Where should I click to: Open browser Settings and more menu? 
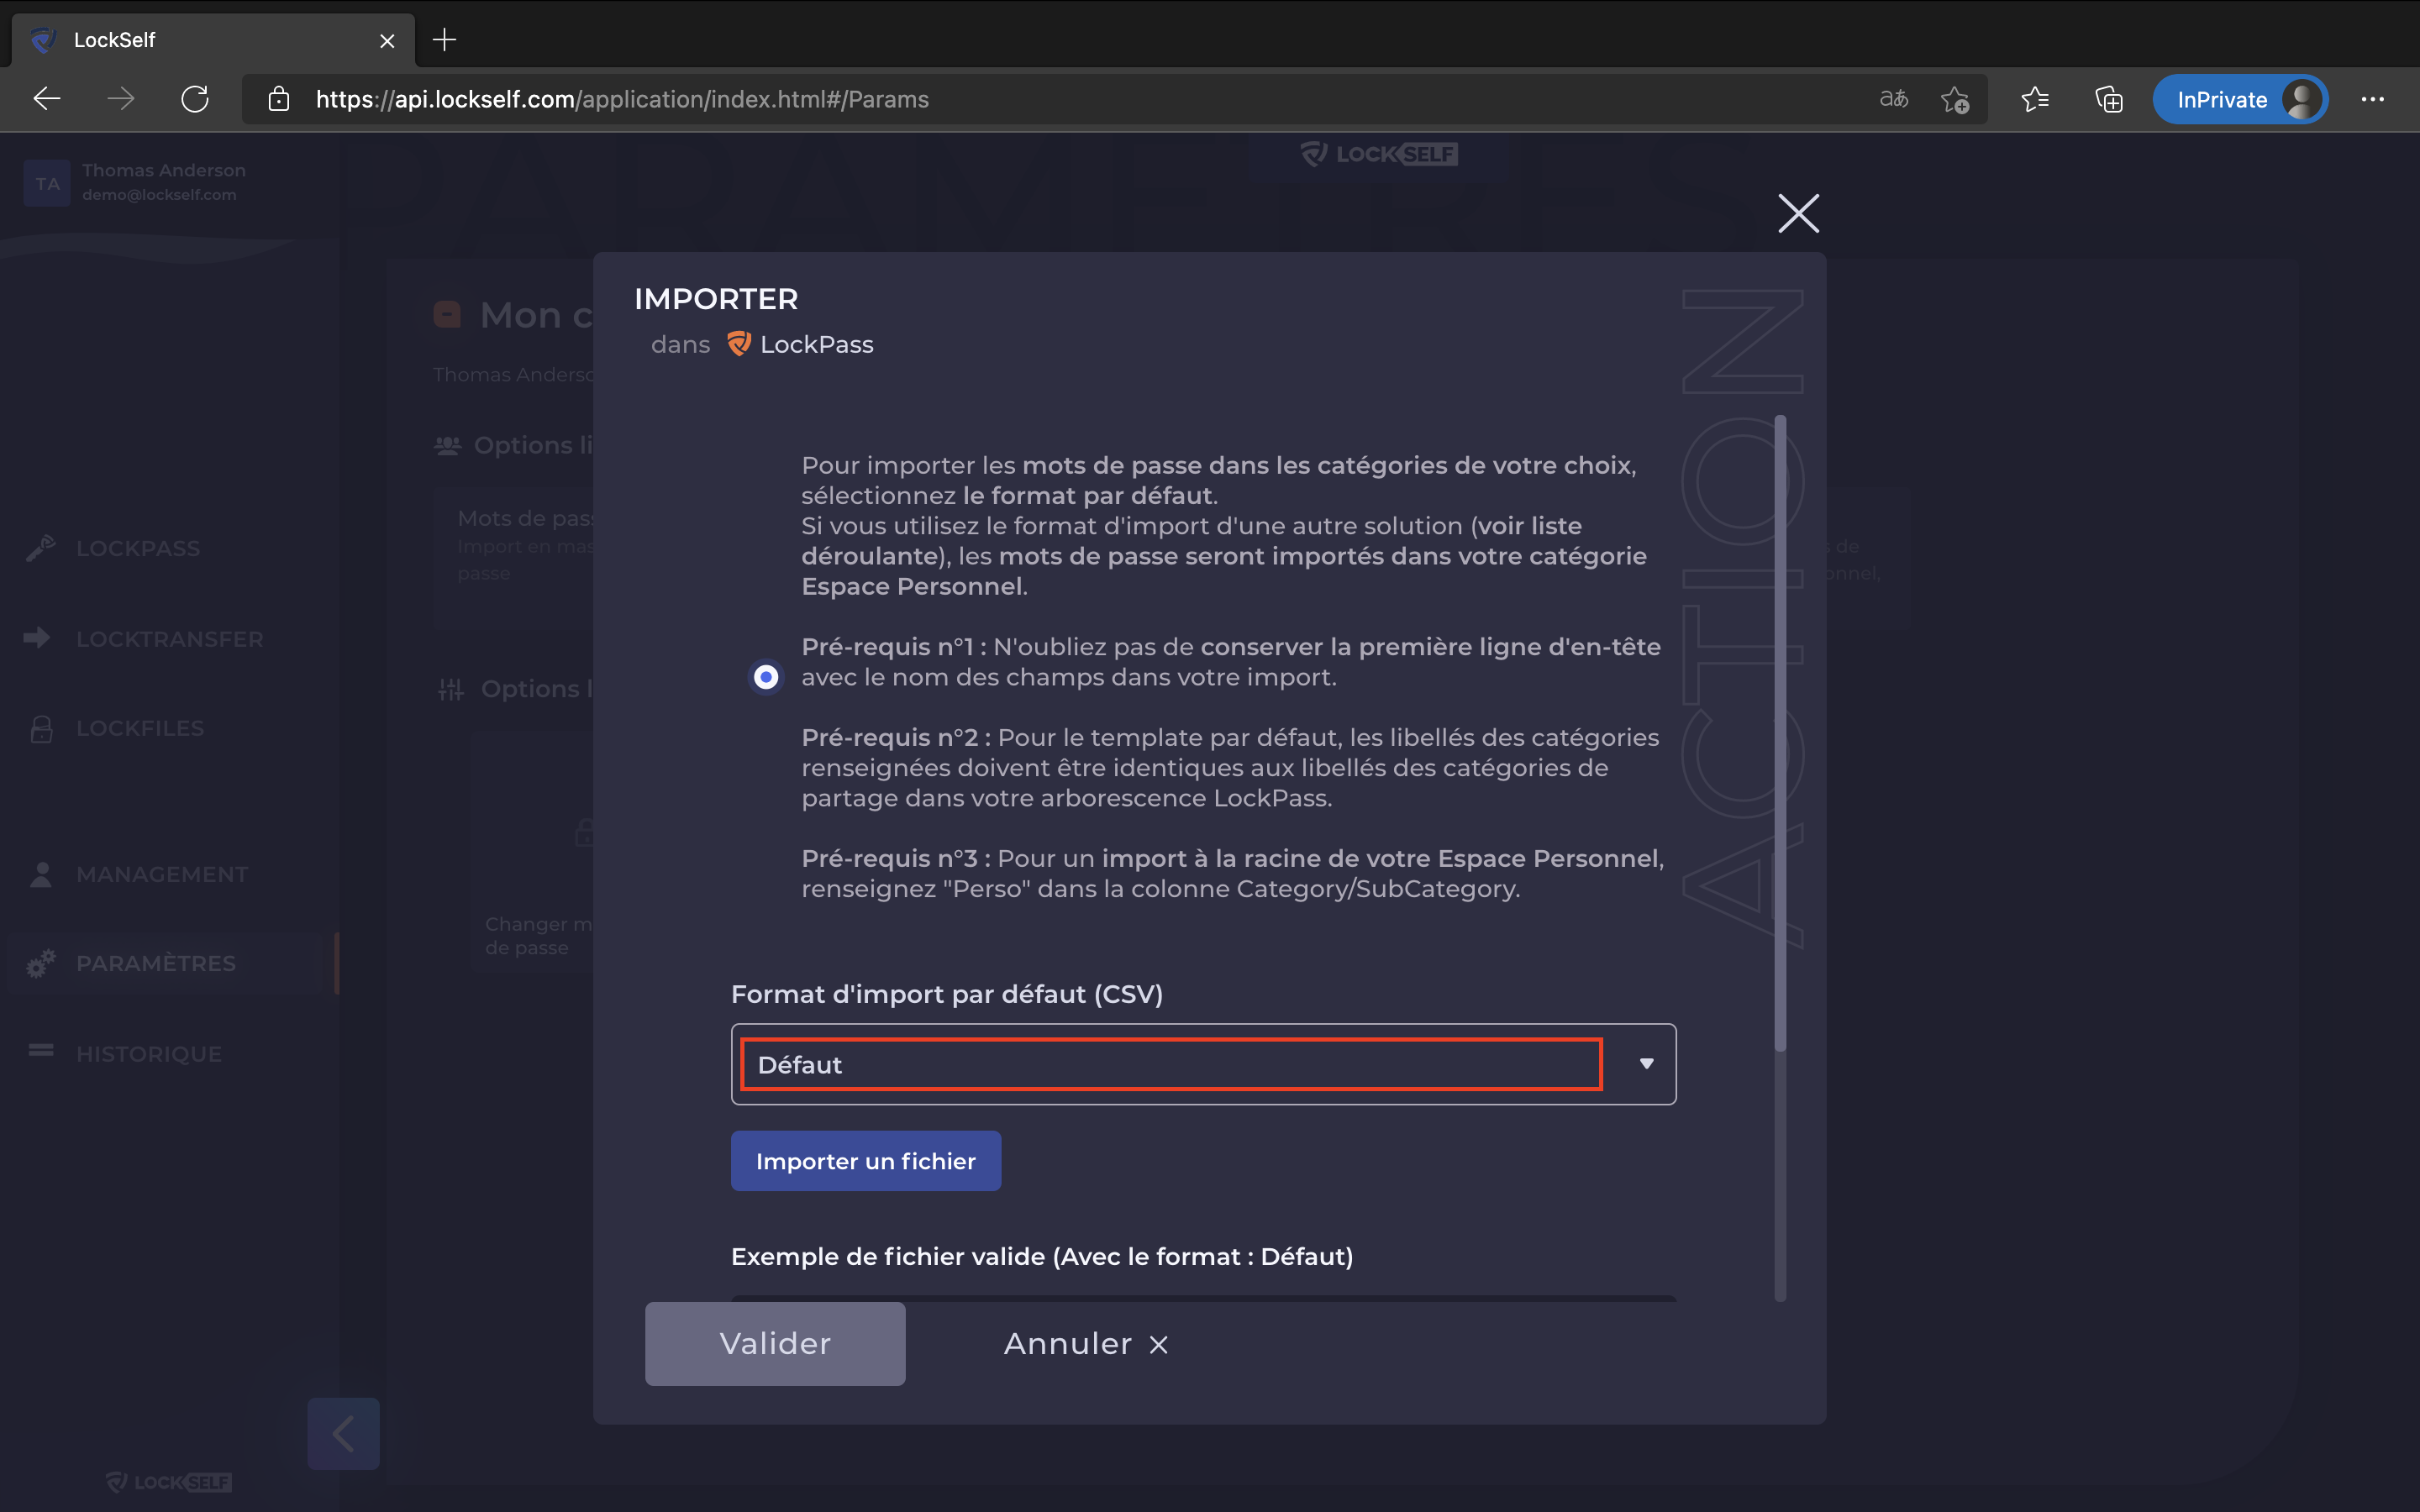click(2372, 99)
